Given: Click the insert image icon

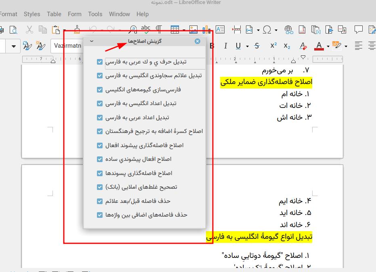Looking at the screenshot, I should click(x=193, y=30).
